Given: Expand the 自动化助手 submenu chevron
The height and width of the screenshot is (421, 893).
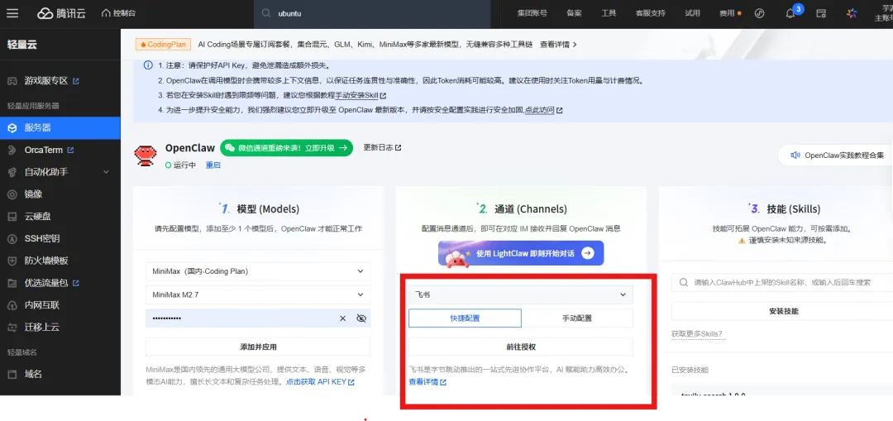Looking at the screenshot, I should 106,172.
